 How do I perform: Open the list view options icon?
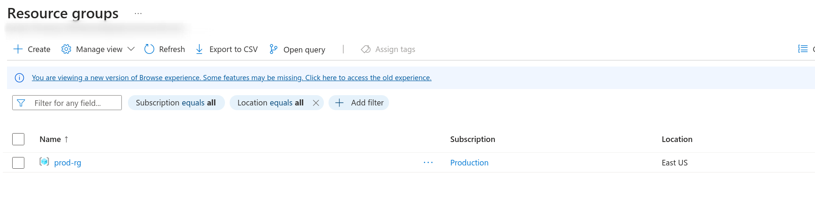click(x=803, y=49)
